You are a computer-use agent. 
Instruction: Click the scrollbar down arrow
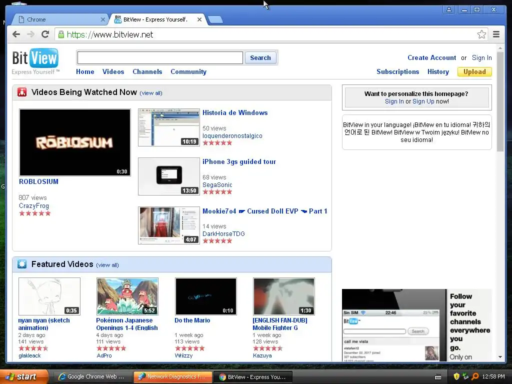tap(500, 357)
